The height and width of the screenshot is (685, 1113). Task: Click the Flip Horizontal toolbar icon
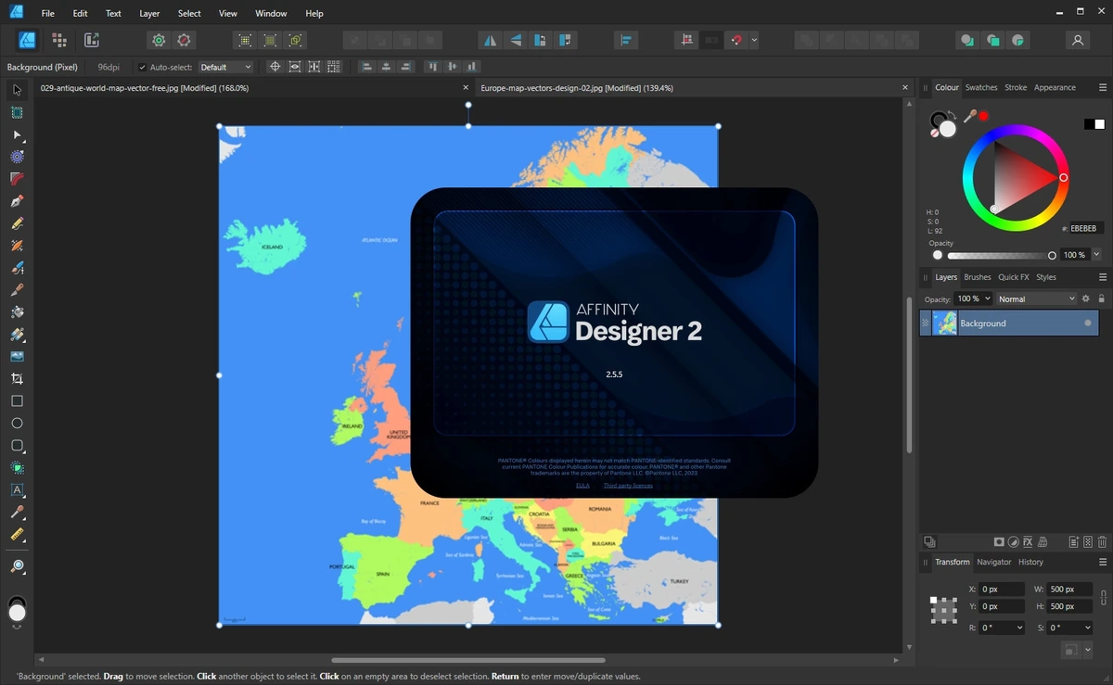click(x=491, y=40)
